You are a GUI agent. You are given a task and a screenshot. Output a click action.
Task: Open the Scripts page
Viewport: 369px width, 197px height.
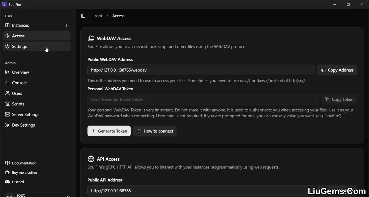(37, 104)
